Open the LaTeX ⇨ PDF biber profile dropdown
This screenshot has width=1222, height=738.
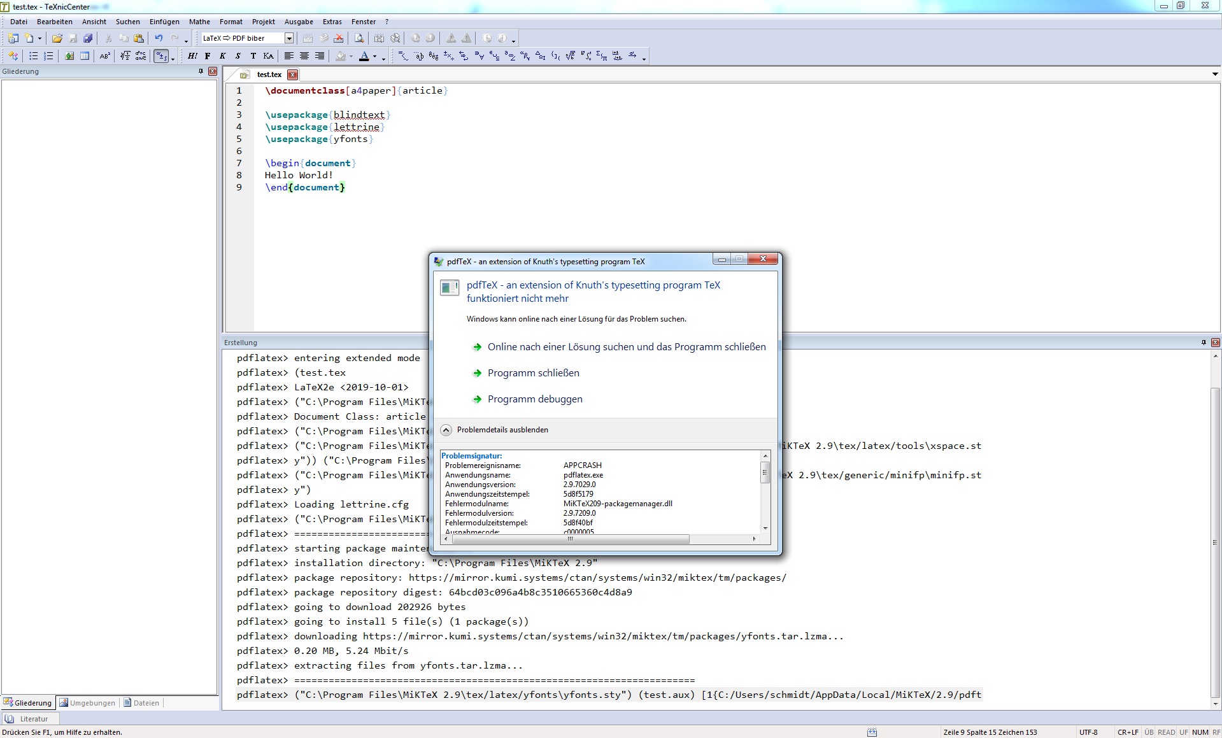point(289,38)
